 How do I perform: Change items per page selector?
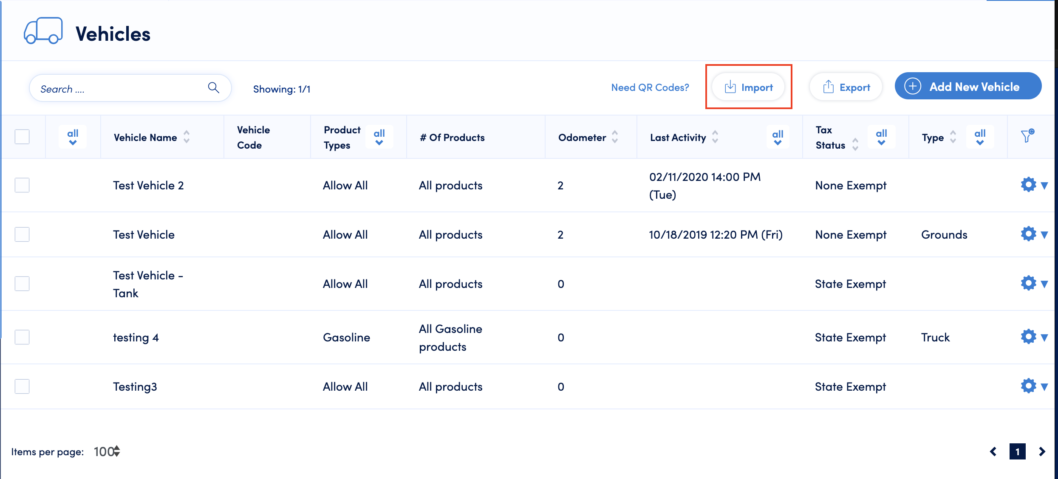[107, 451]
